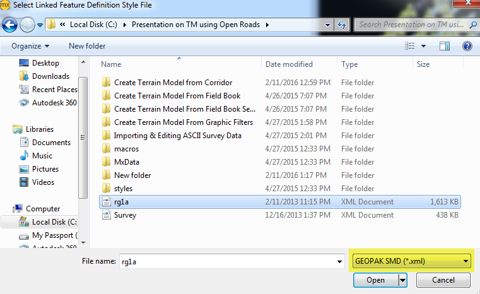Select Create Terrain Model from Corridor folder

(x=173, y=83)
